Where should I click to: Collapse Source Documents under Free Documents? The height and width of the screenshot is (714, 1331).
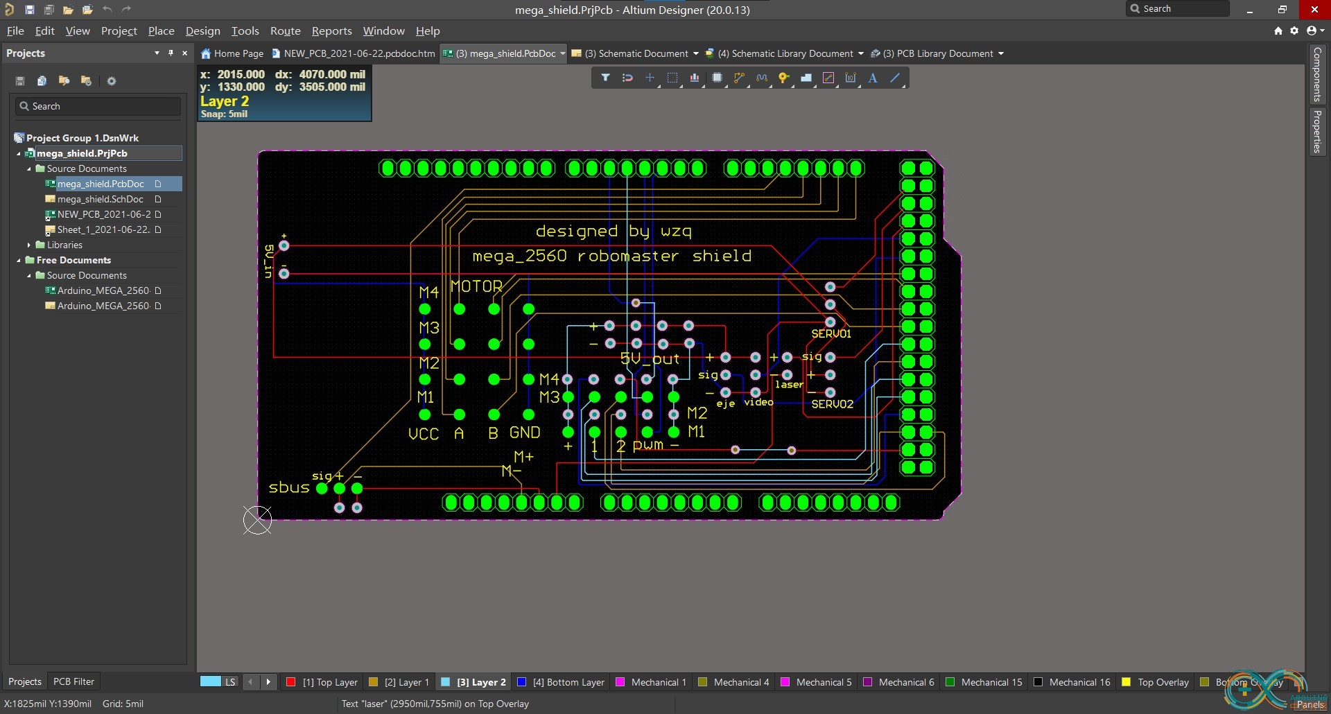pos(29,275)
